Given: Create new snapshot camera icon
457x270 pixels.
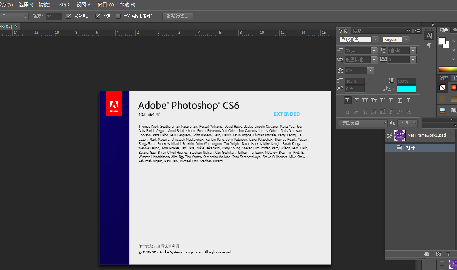Looking at the screenshot, I should pyautogui.click(x=438, y=254).
